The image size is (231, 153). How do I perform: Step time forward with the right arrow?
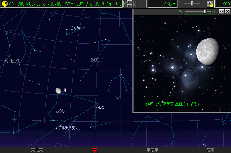pyautogui.click(x=135, y=4)
